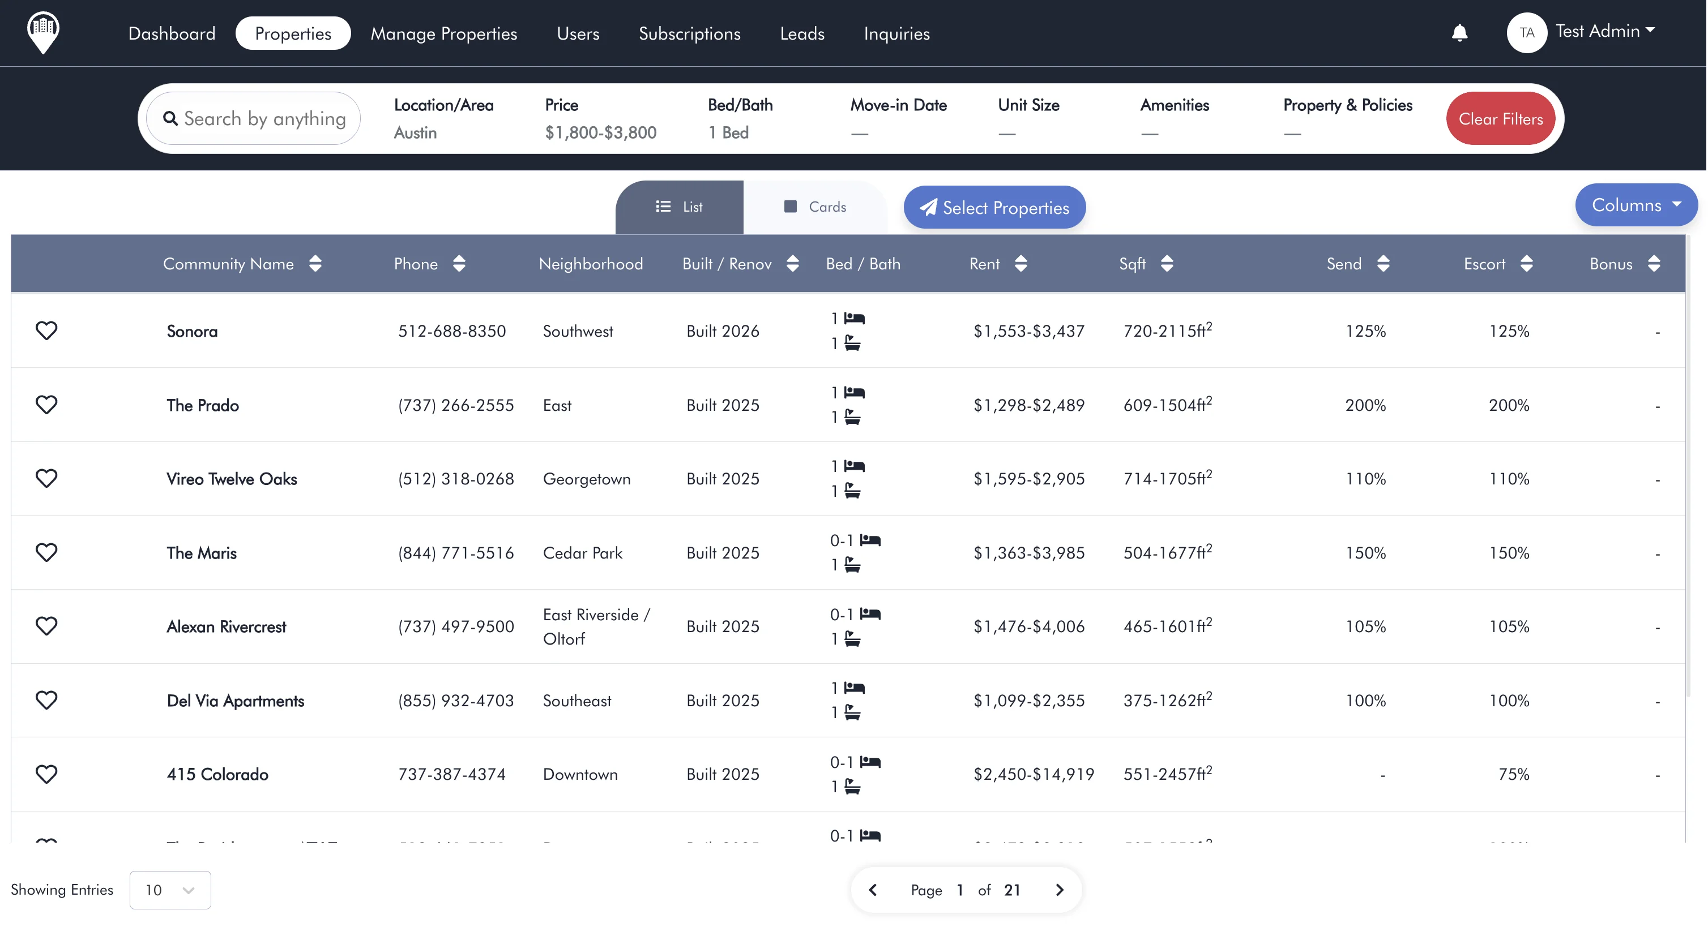Click the TA user avatar

point(1526,32)
